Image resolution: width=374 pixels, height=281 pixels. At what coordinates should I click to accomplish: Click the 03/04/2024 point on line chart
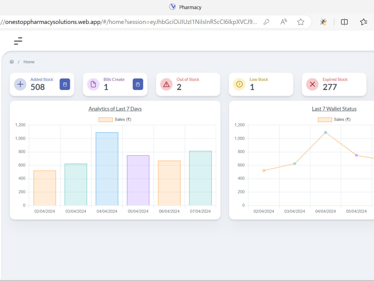coord(295,164)
